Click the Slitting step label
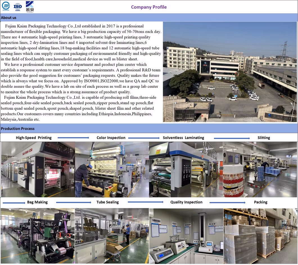Viewport: 298px width, 265px height. pyautogui.click(x=264, y=138)
